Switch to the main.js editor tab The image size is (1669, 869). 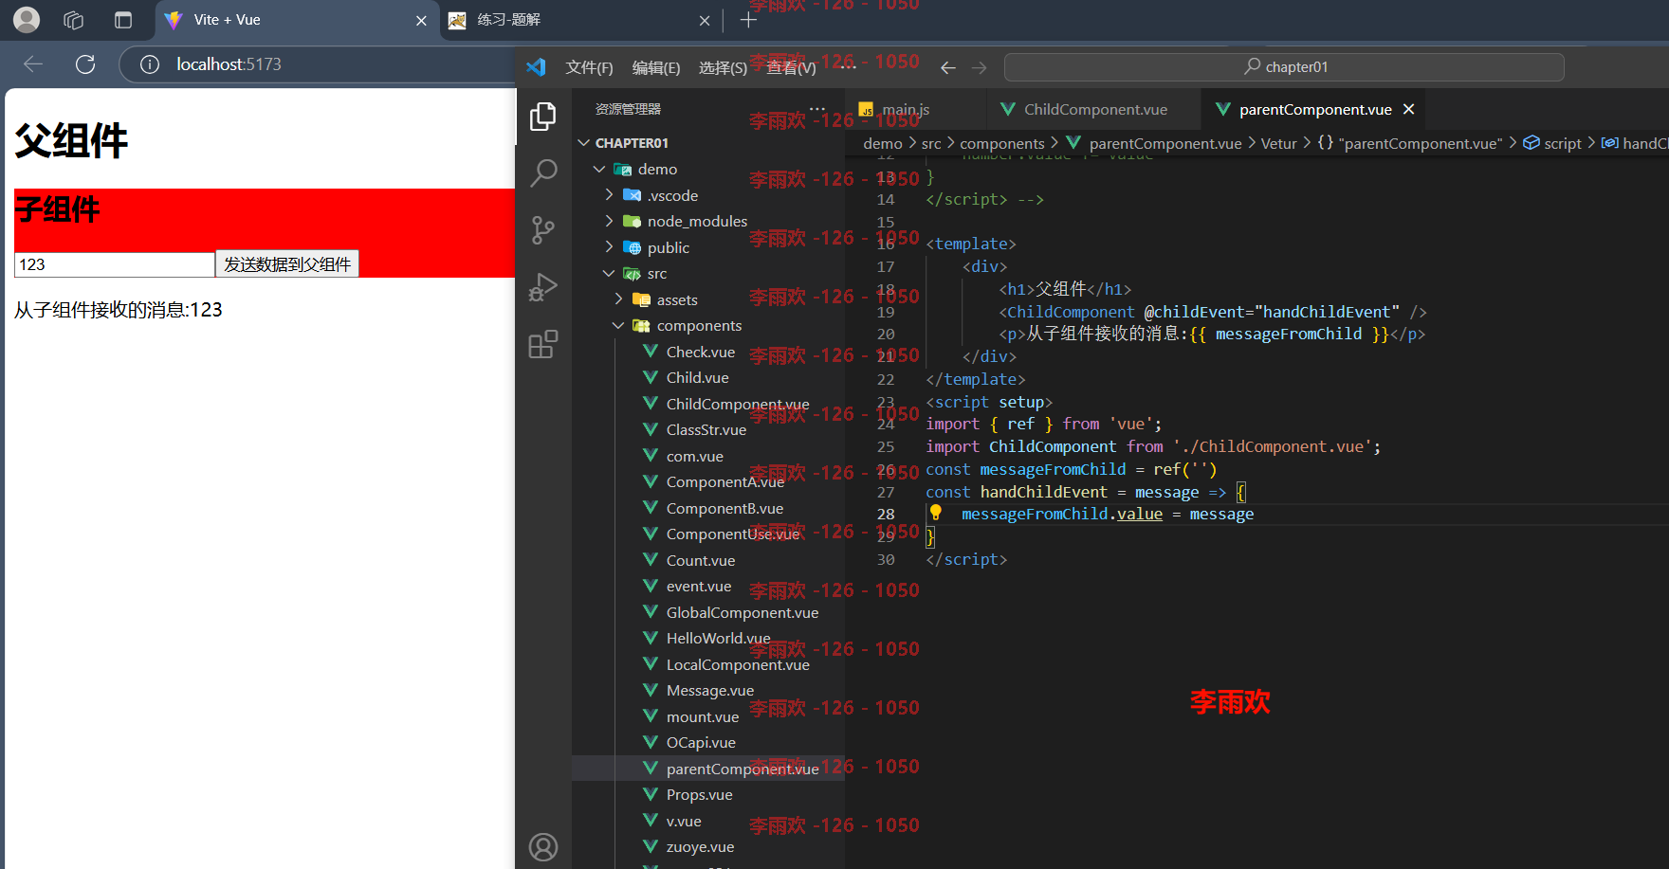[x=914, y=109]
